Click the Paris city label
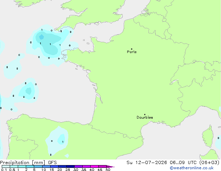 (132, 52)
